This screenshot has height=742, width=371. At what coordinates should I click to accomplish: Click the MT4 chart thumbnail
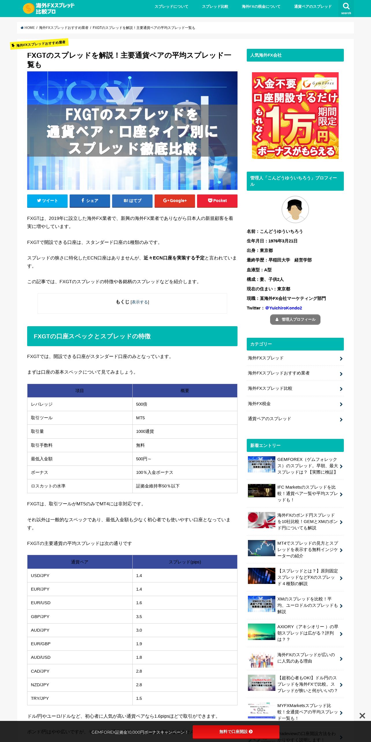[261, 548]
